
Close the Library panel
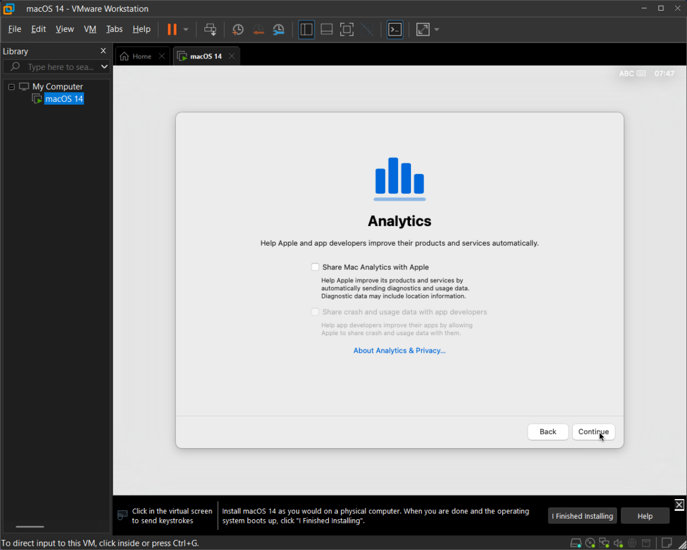104,51
